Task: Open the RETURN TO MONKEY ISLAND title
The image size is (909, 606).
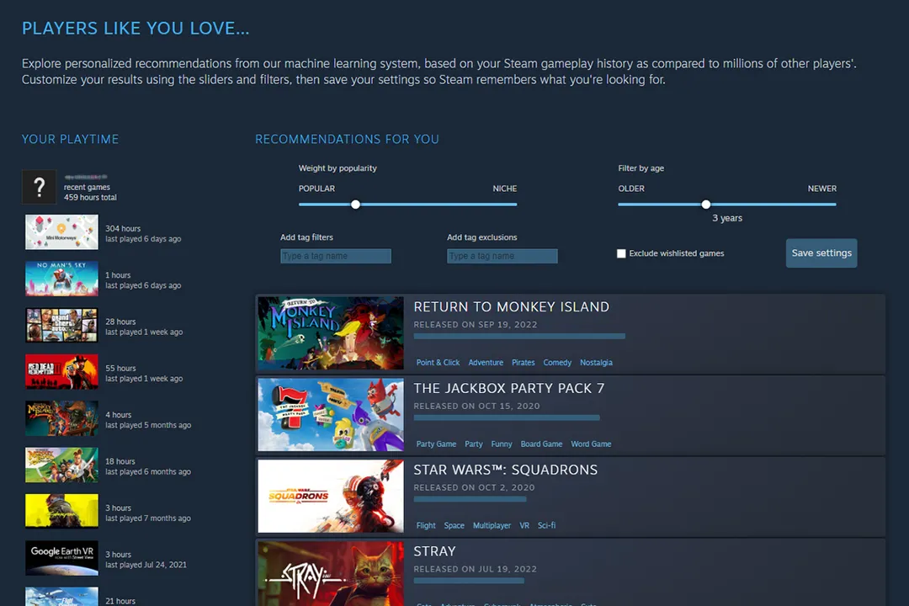Action: click(512, 306)
